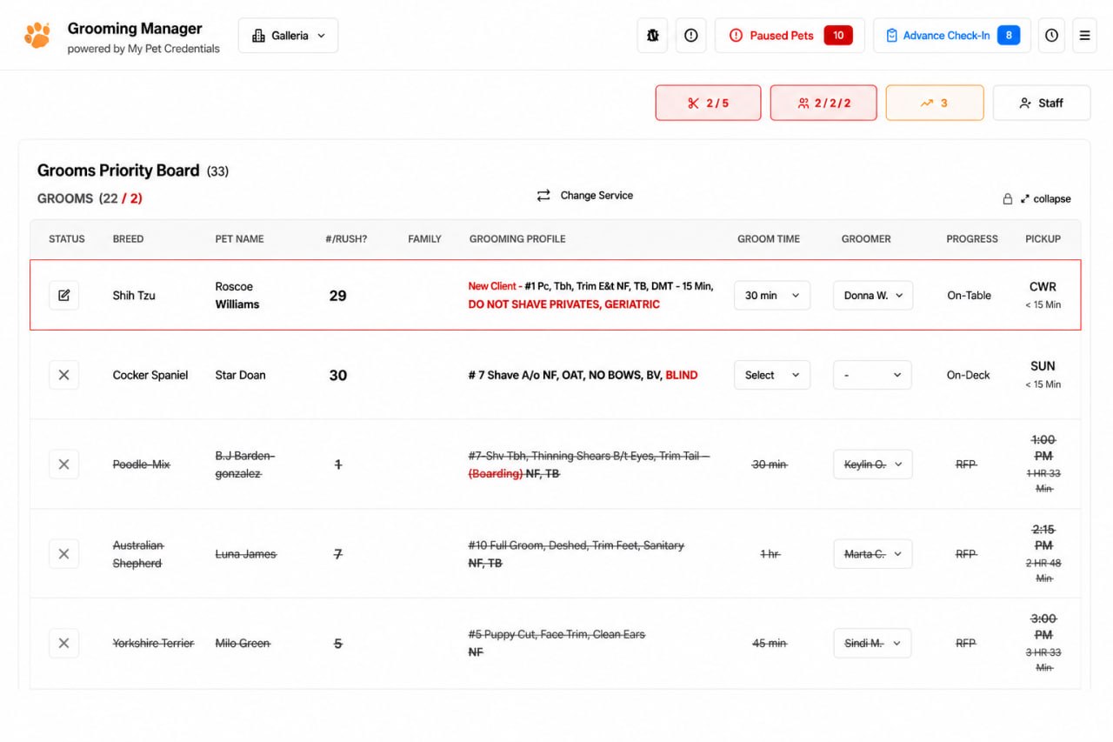Click the Luna James pet name
The image size is (1113, 742).
[246, 554]
